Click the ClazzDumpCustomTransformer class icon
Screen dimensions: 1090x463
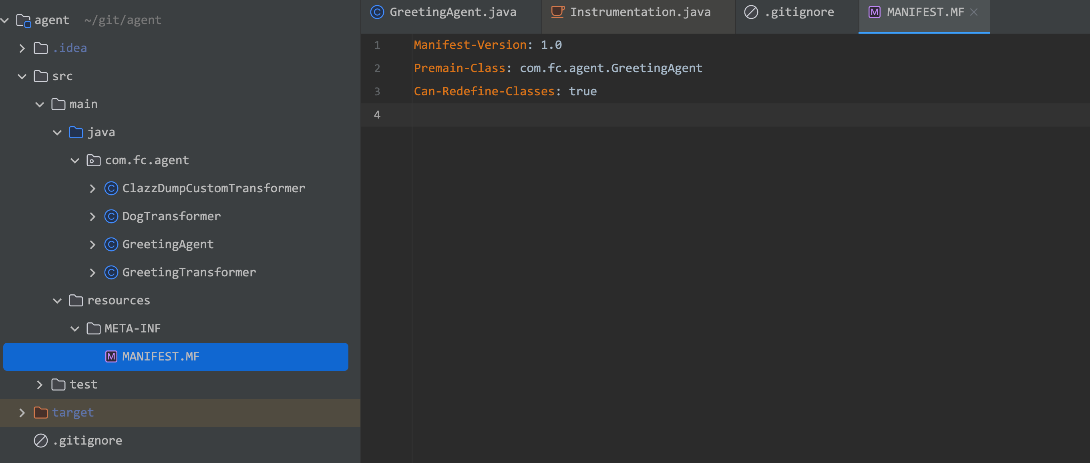pyautogui.click(x=111, y=188)
